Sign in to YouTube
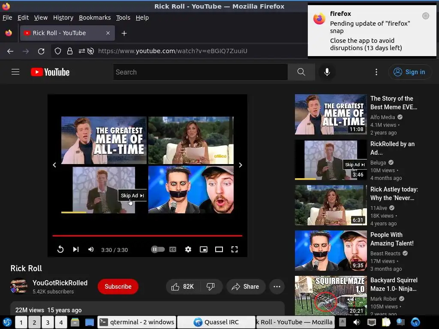The height and width of the screenshot is (329, 439). click(x=409, y=72)
